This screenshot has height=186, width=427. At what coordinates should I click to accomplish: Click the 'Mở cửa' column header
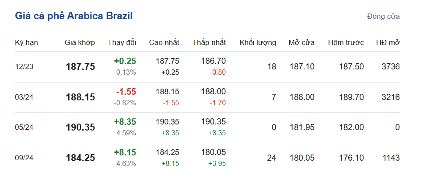[x=301, y=42]
